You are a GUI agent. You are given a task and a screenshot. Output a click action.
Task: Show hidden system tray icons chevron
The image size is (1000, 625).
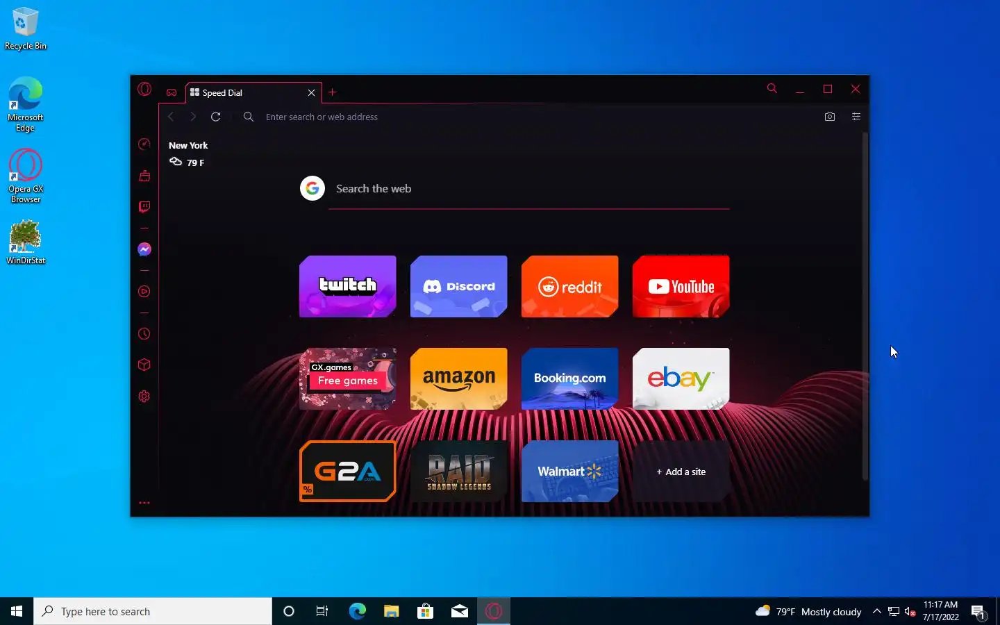(x=876, y=611)
